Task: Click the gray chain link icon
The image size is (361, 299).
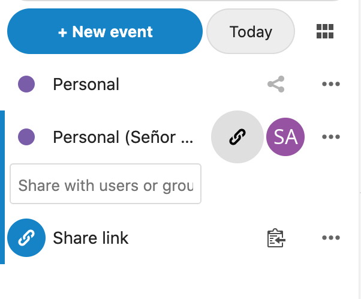Action: click(237, 137)
